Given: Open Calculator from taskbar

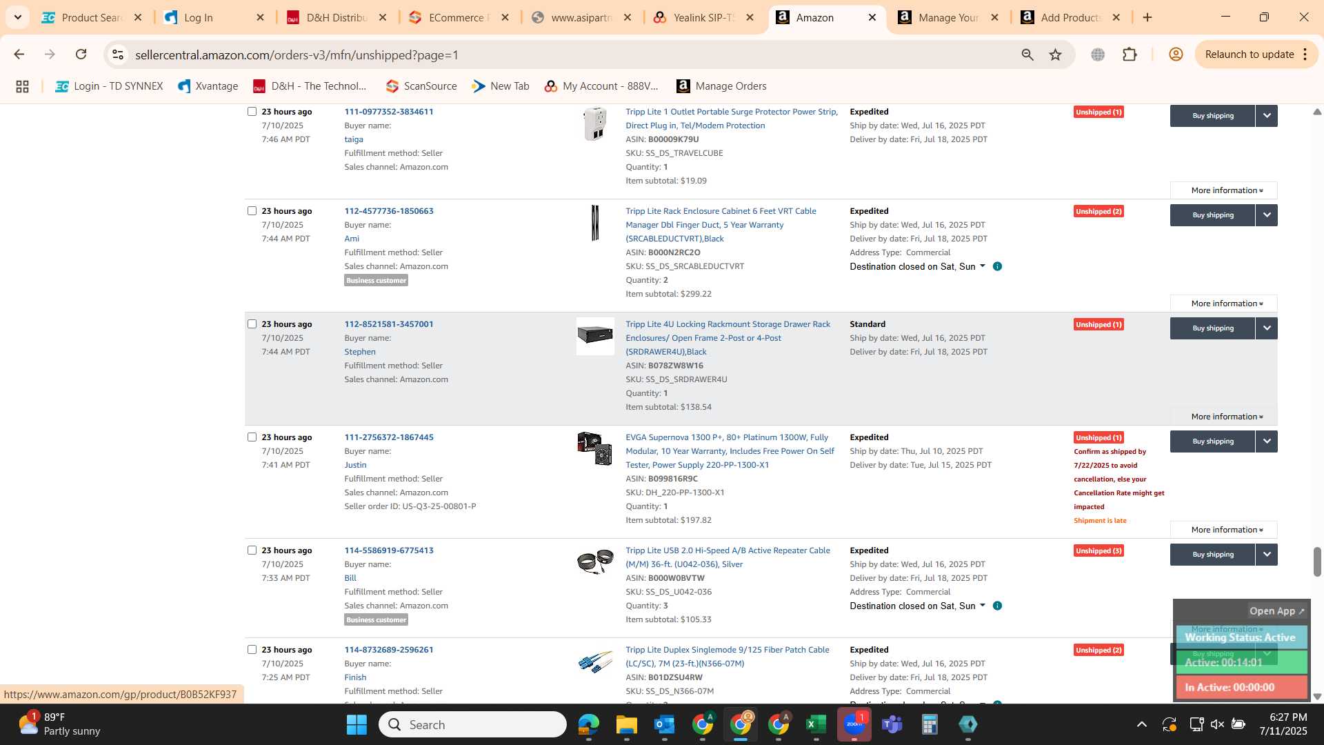Looking at the screenshot, I should [x=930, y=724].
